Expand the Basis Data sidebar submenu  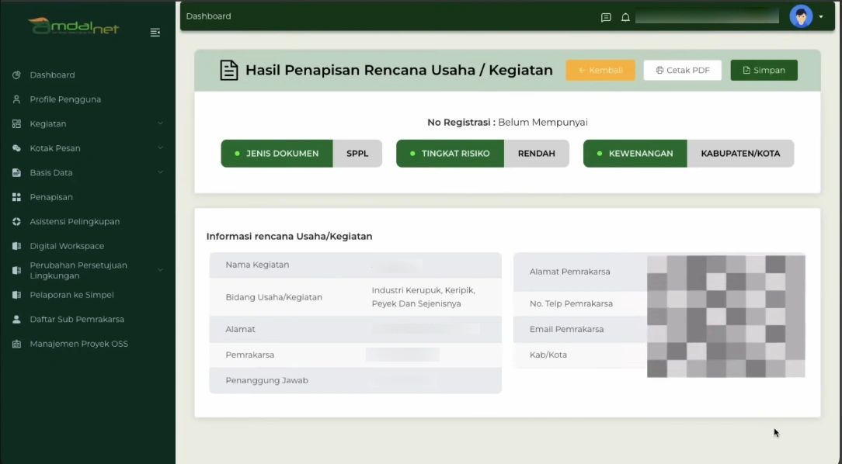click(x=161, y=172)
